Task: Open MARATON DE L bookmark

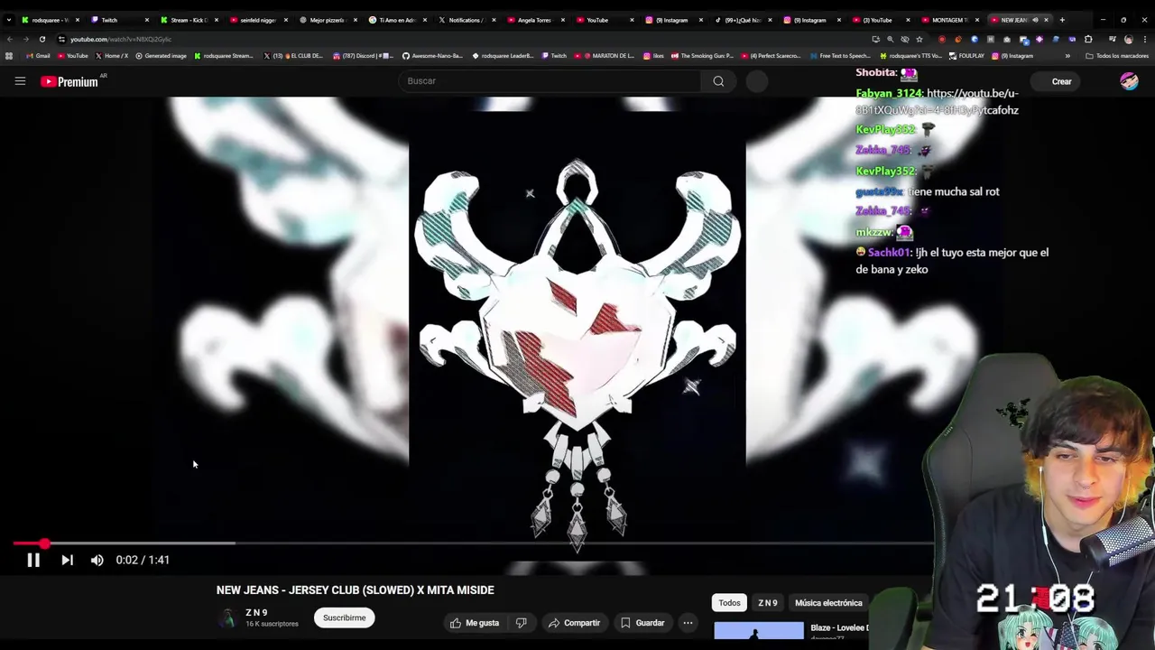Action: point(605,56)
